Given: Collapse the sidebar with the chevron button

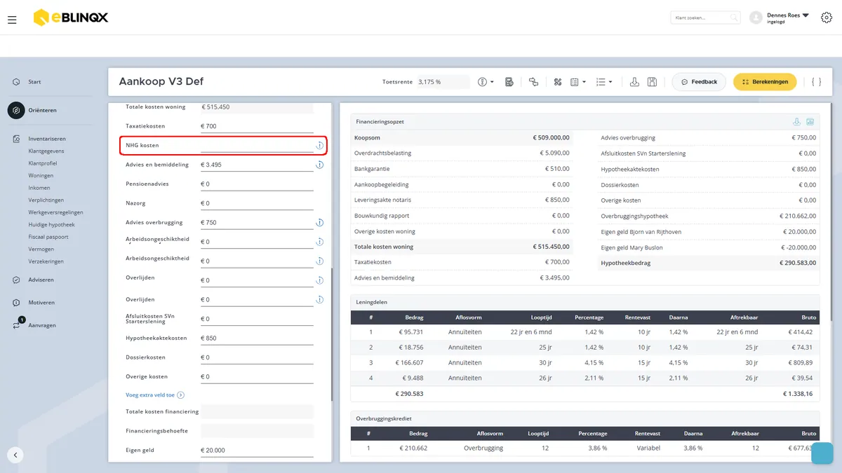Looking at the screenshot, I should click(15, 455).
